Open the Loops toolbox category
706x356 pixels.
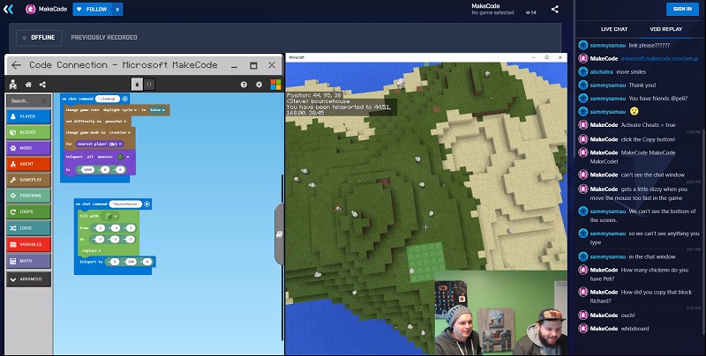tap(28, 211)
